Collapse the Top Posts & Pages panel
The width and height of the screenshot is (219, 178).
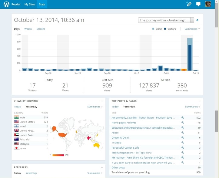199,101
